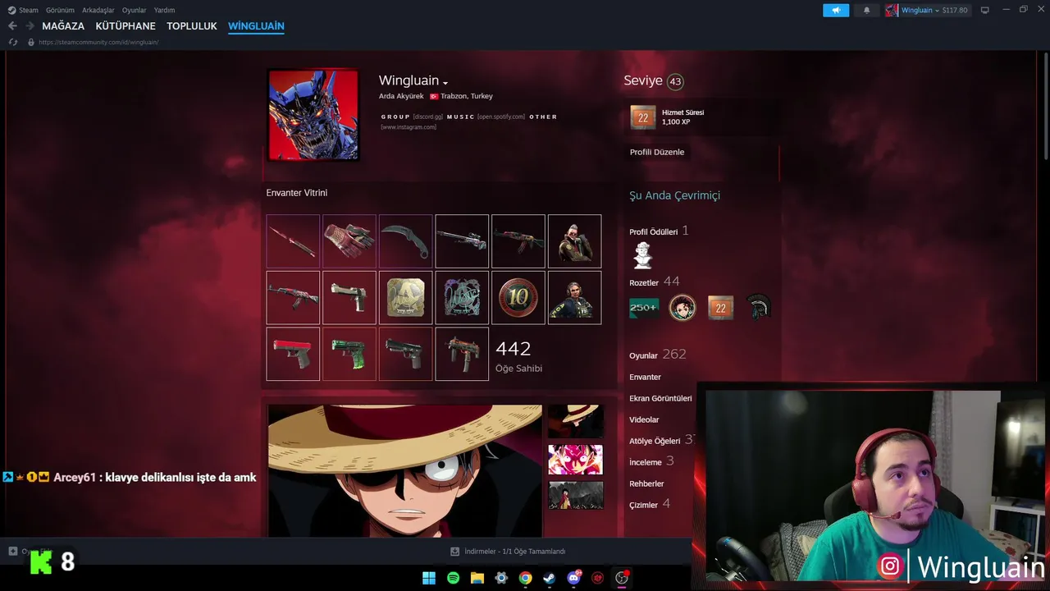Open the profile avatar image
Screen dimensions: 1050x591
coord(313,114)
